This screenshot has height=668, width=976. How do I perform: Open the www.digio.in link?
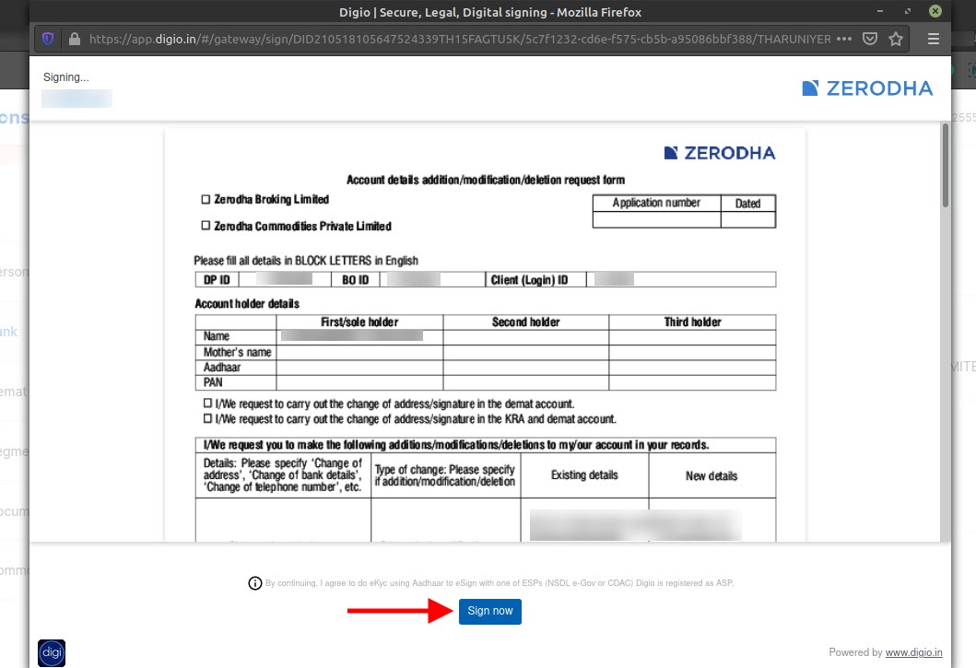click(x=913, y=652)
